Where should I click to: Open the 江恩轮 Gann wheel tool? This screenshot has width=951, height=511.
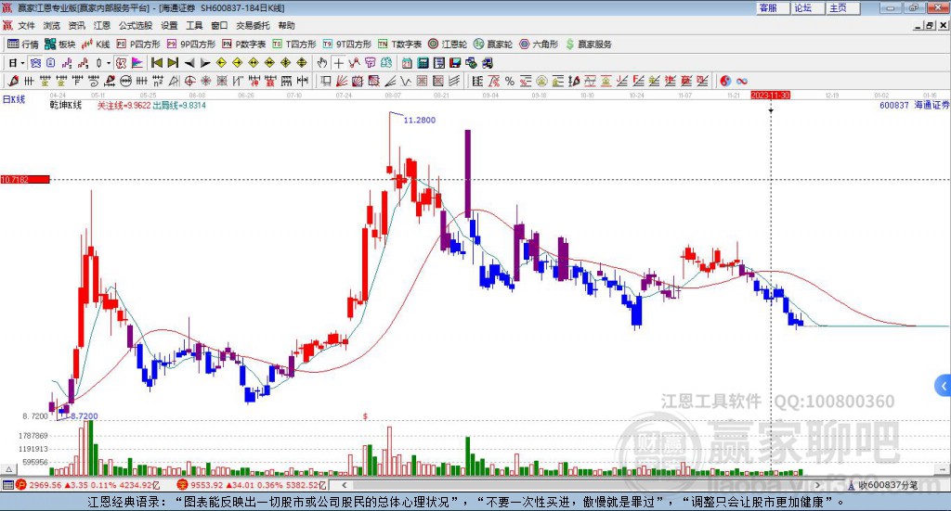pos(448,45)
